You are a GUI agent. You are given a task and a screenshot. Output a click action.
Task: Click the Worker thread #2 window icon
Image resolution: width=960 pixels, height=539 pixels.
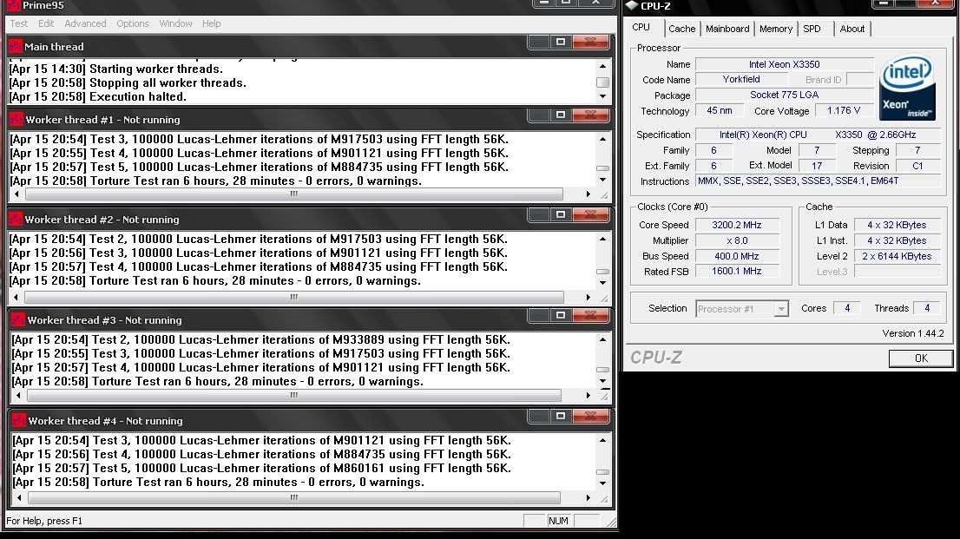click(x=16, y=220)
